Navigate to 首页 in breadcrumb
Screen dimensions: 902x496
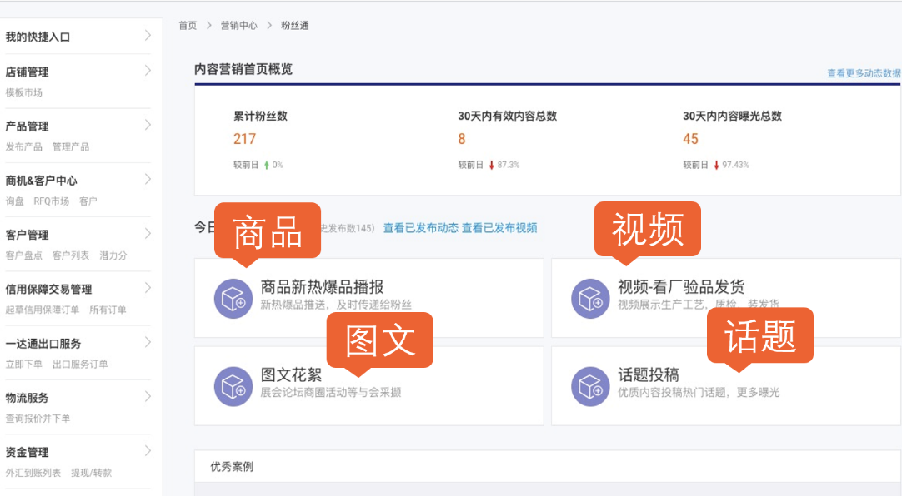coord(188,26)
